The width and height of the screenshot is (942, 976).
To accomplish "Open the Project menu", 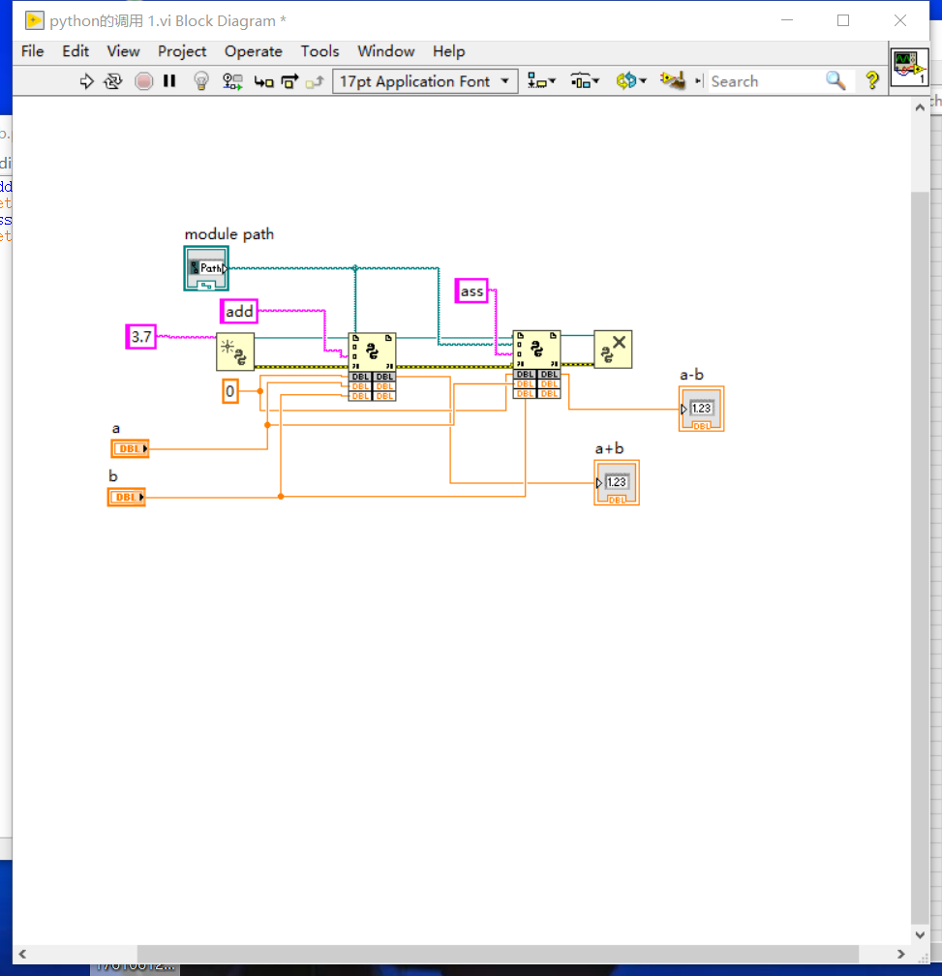I will (x=182, y=51).
